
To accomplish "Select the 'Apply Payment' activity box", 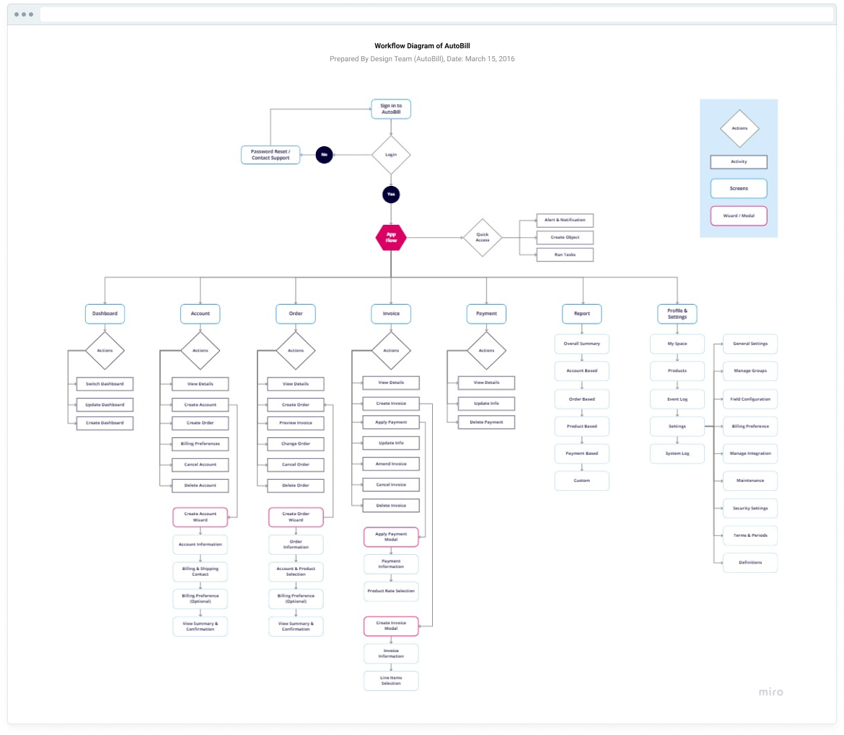I will pyautogui.click(x=391, y=422).
